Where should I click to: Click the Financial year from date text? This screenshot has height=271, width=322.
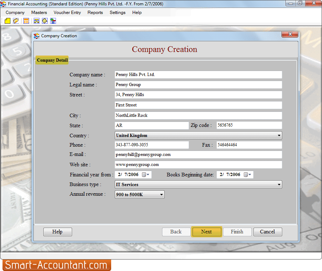128,175
